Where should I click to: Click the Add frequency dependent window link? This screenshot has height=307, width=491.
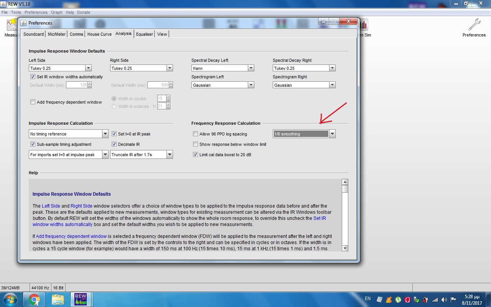click(x=71, y=236)
